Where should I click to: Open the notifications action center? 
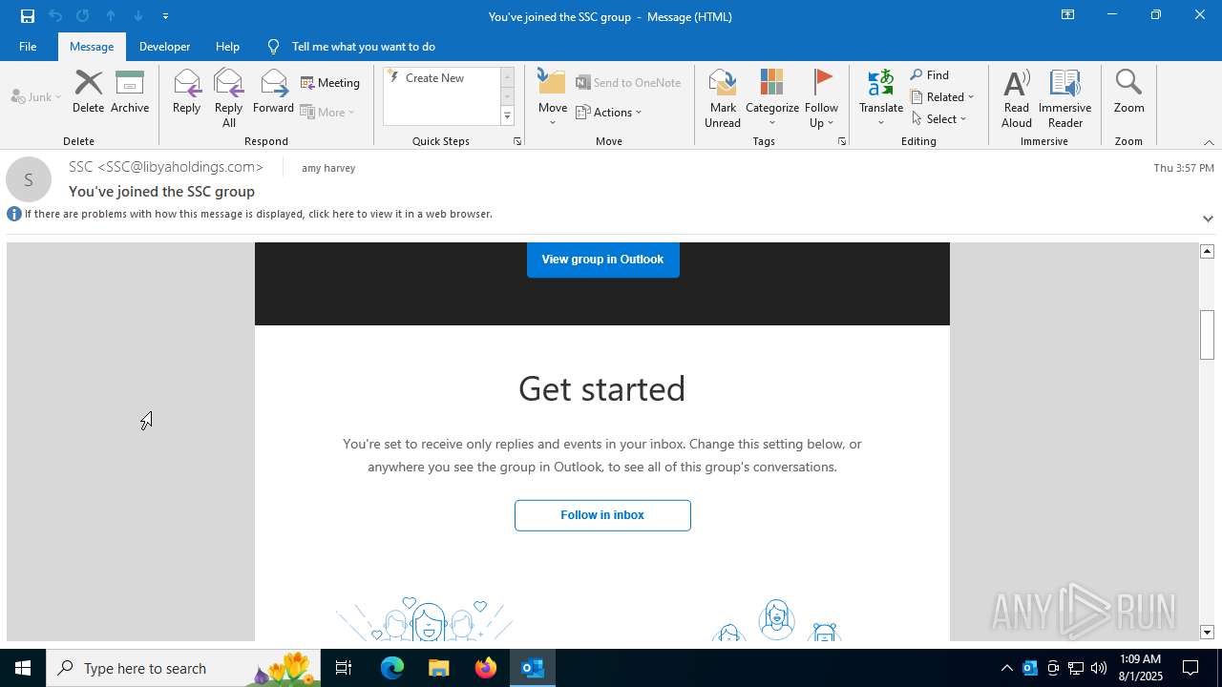(x=1190, y=668)
